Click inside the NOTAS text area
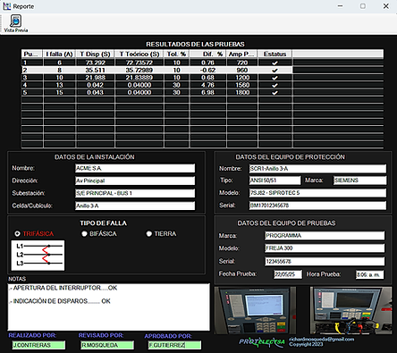The image size is (397, 353). (108, 307)
